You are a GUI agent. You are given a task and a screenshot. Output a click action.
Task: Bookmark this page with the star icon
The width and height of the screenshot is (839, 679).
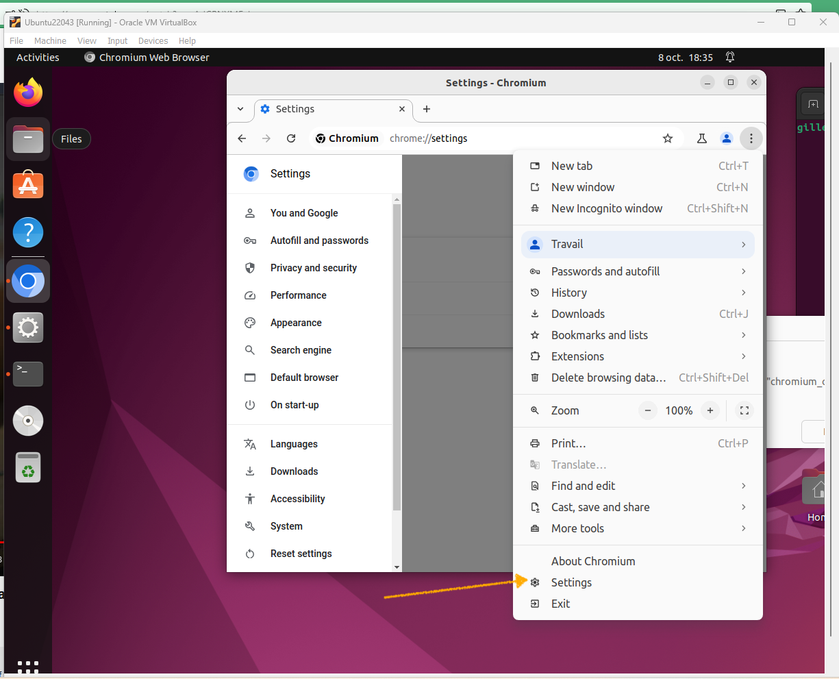[x=668, y=138]
